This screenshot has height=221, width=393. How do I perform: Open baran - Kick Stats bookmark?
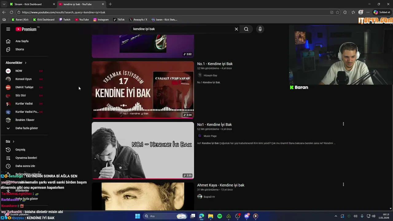click(165, 20)
